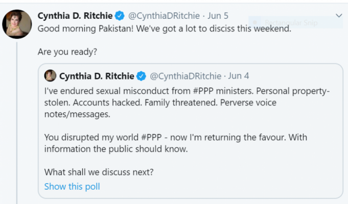Screen dimensions: 348x204
Task: Open the @CynthiaDRitchie handle in the quoted tweet
Action: (x=185, y=76)
